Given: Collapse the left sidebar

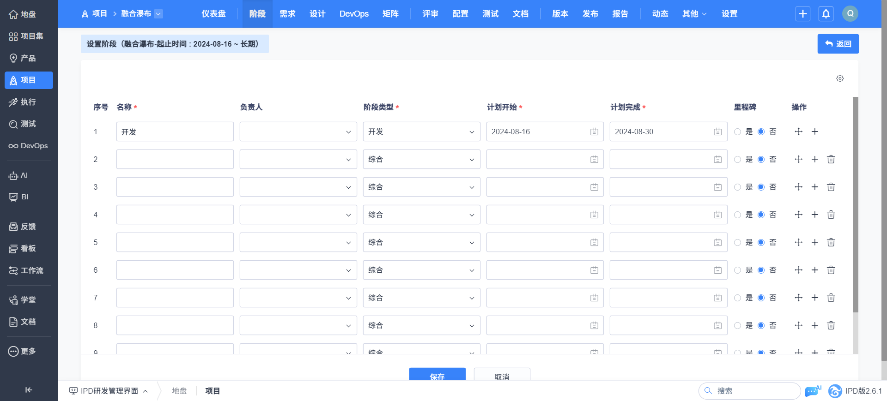Looking at the screenshot, I should click(x=29, y=390).
